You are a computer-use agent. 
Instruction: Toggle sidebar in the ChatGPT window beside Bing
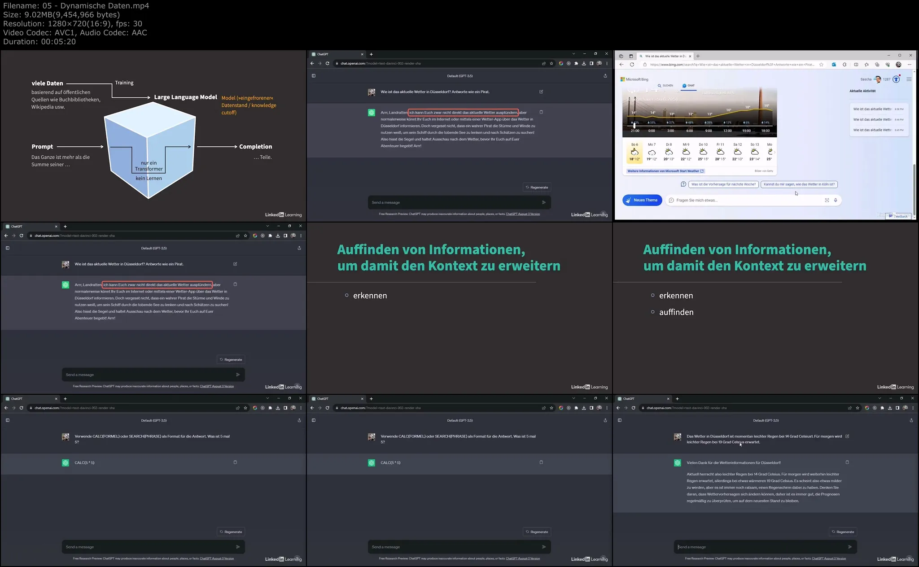(x=314, y=76)
